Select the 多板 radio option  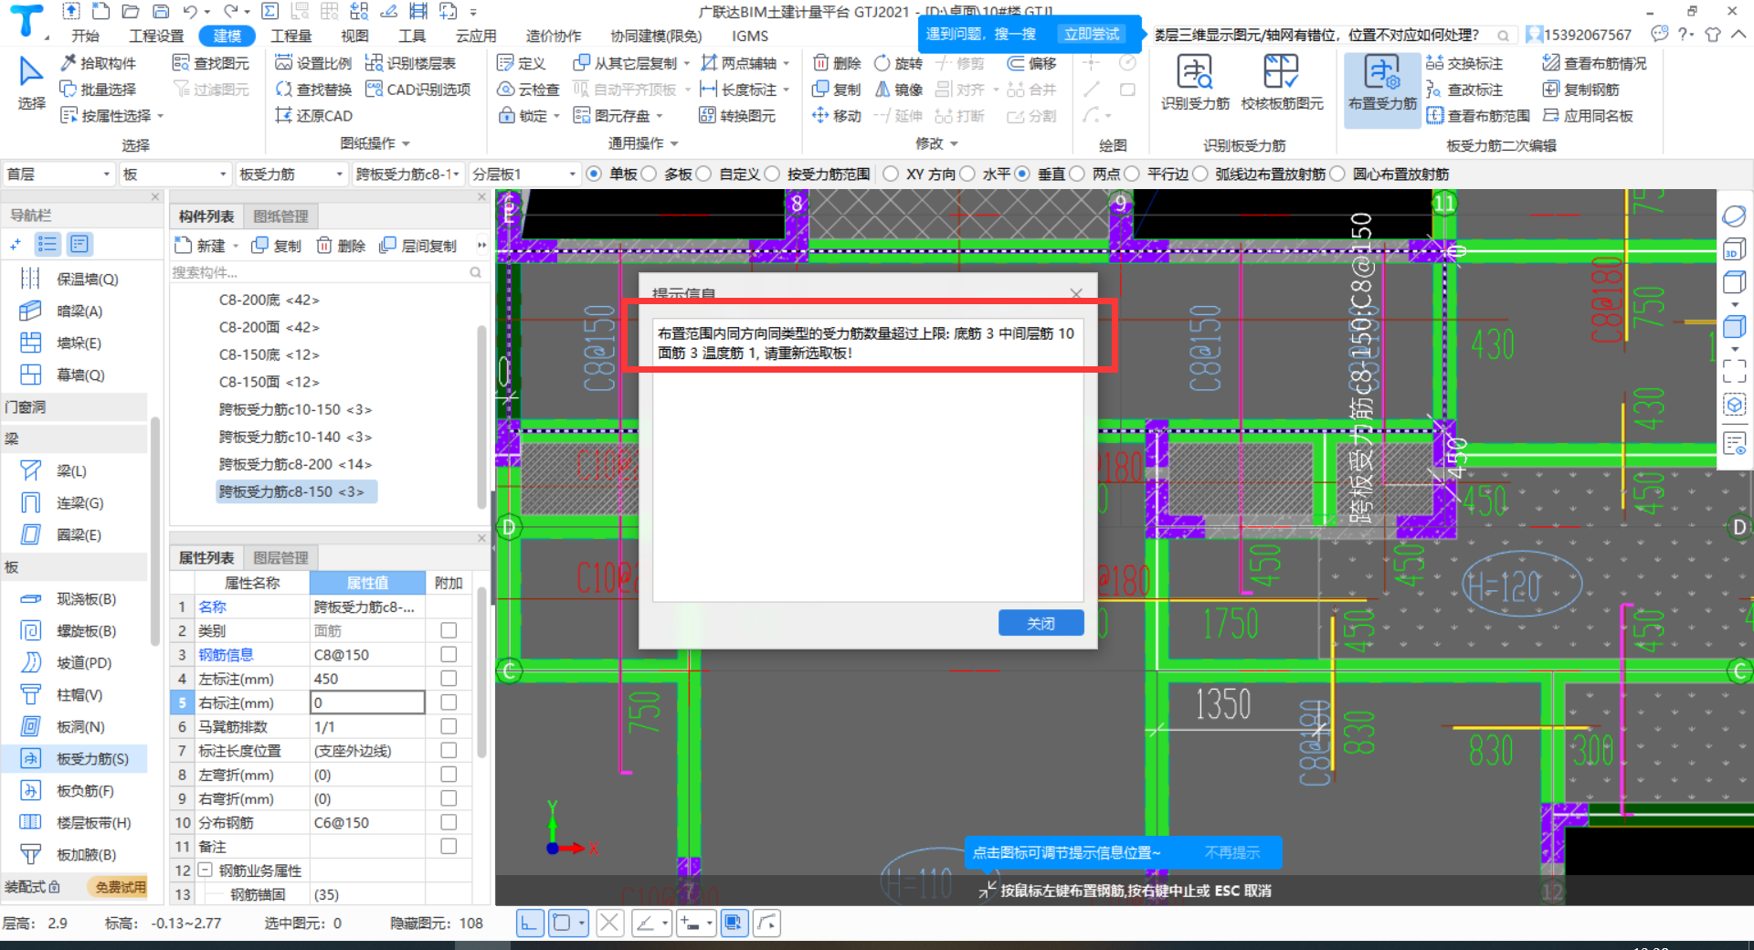point(650,174)
